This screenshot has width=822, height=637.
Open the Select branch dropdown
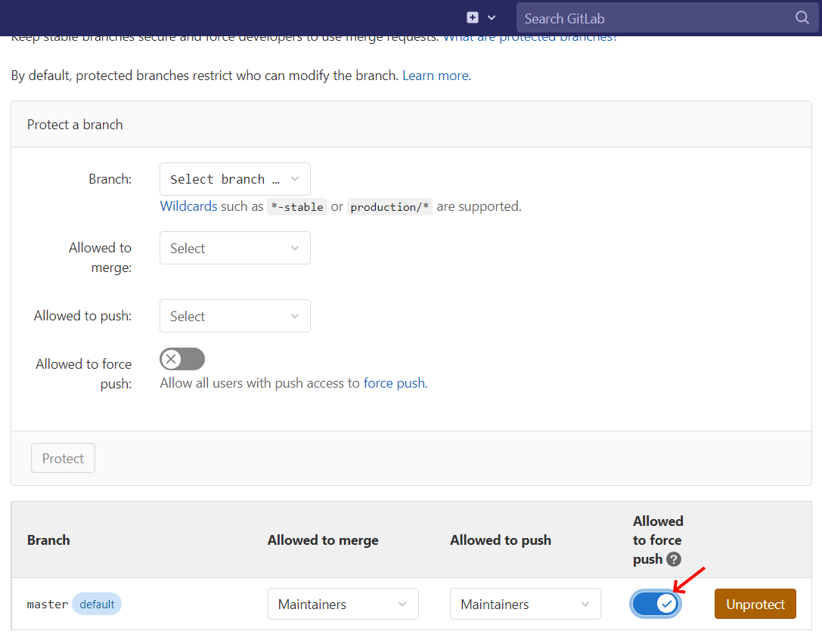(234, 179)
